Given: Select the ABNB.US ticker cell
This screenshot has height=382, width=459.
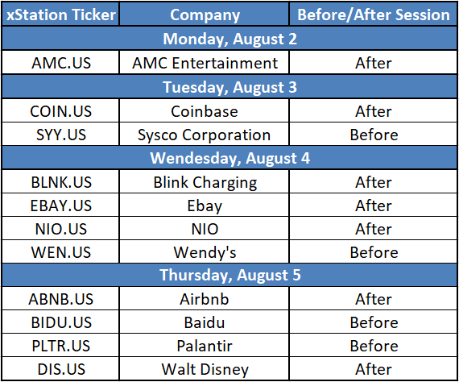Looking at the screenshot, I should click(x=60, y=298).
